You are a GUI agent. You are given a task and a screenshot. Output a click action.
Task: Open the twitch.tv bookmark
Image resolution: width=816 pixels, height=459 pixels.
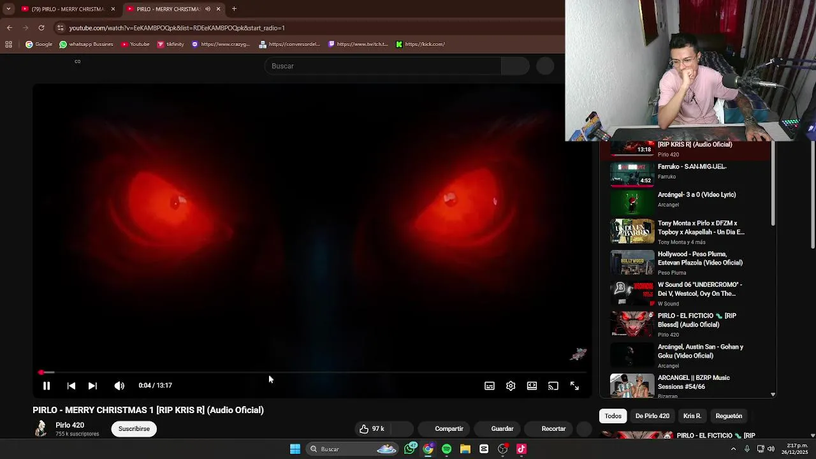click(358, 45)
